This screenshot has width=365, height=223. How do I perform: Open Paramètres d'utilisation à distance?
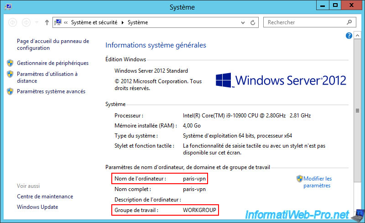(47, 77)
